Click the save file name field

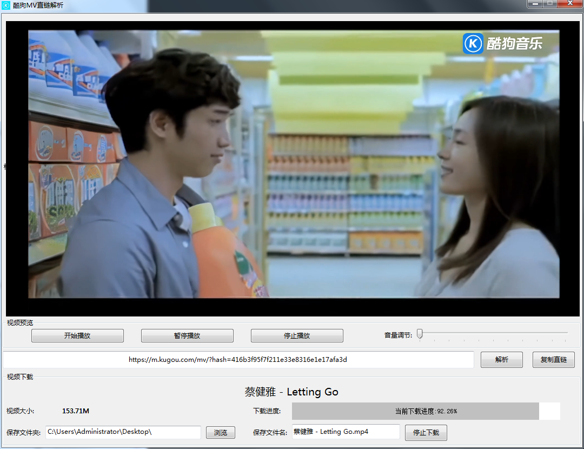(346, 432)
